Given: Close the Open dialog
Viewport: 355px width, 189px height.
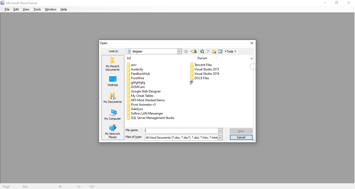Looking at the screenshot, I should pyautogui.click(x=252, y=43).
